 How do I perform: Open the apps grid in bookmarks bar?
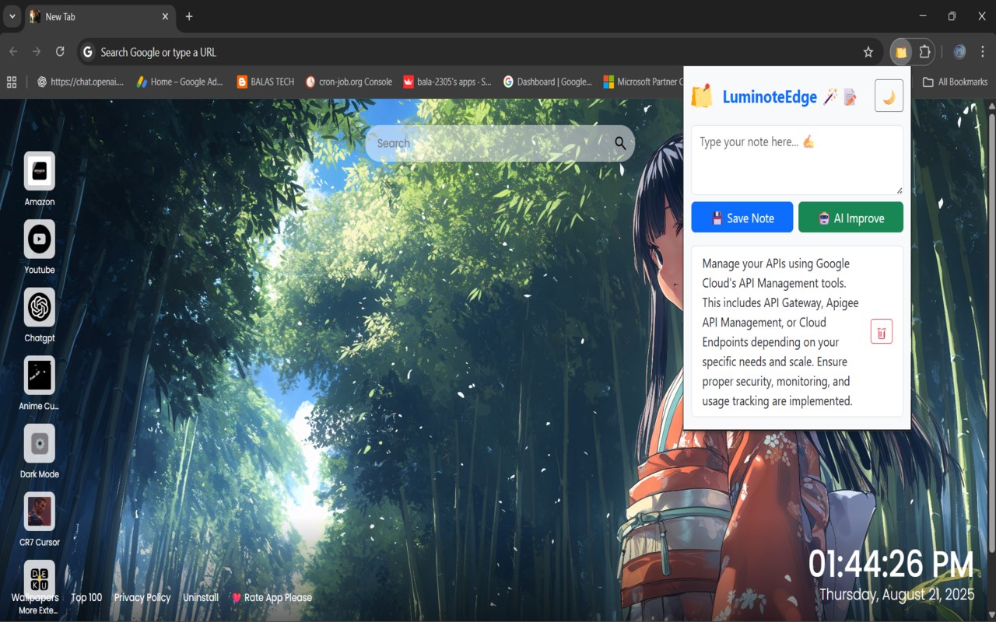pos(12,82)
